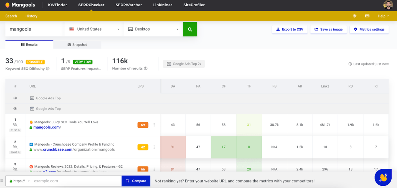Go to the Search section
Screen dimensions: 397x188
(11, 16)
